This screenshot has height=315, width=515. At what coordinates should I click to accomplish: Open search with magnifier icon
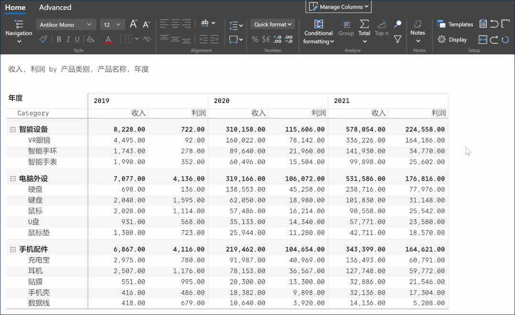point(398,24)
